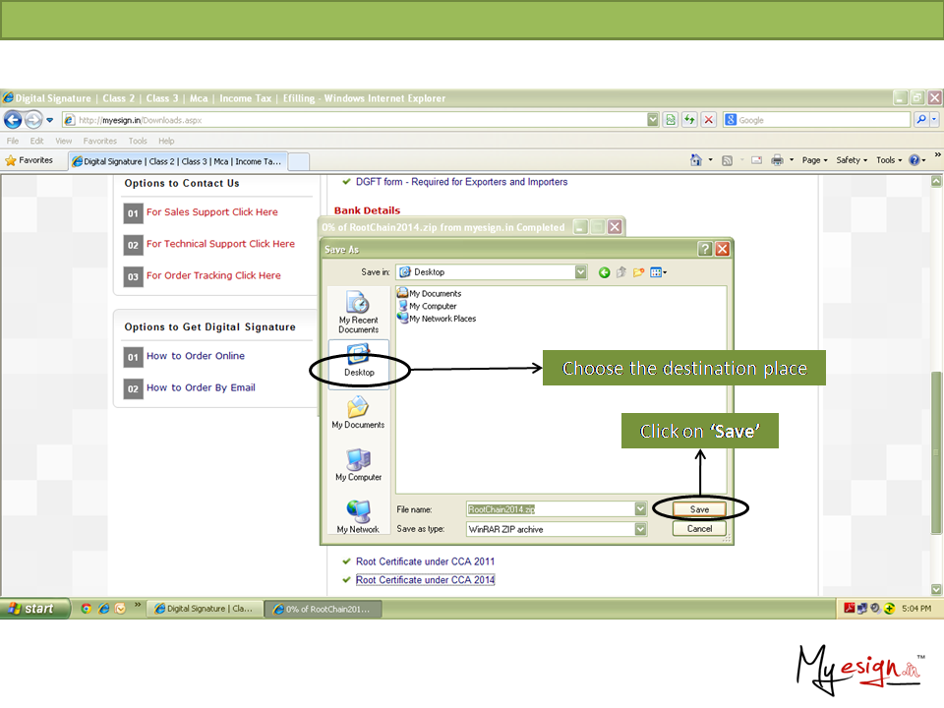Expand the File name dropdown arrow
The image size is (944, 708).
click(640, 509)
